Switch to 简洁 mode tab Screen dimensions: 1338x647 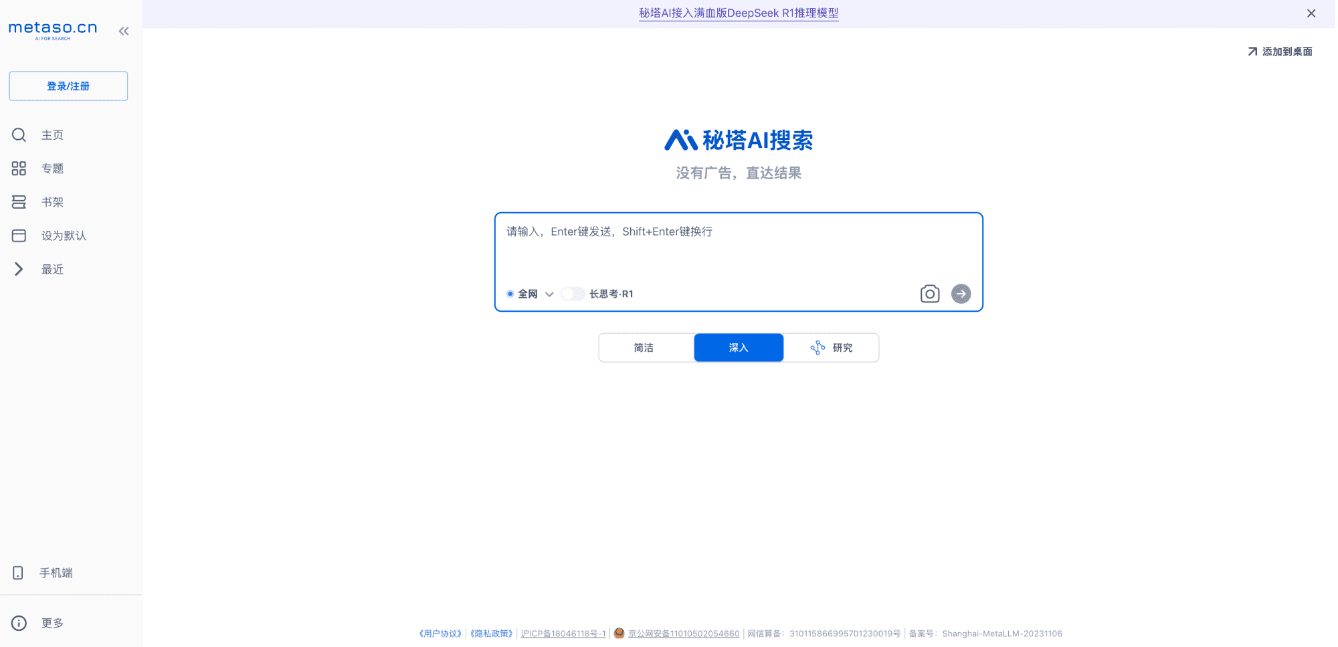point(644,348)
